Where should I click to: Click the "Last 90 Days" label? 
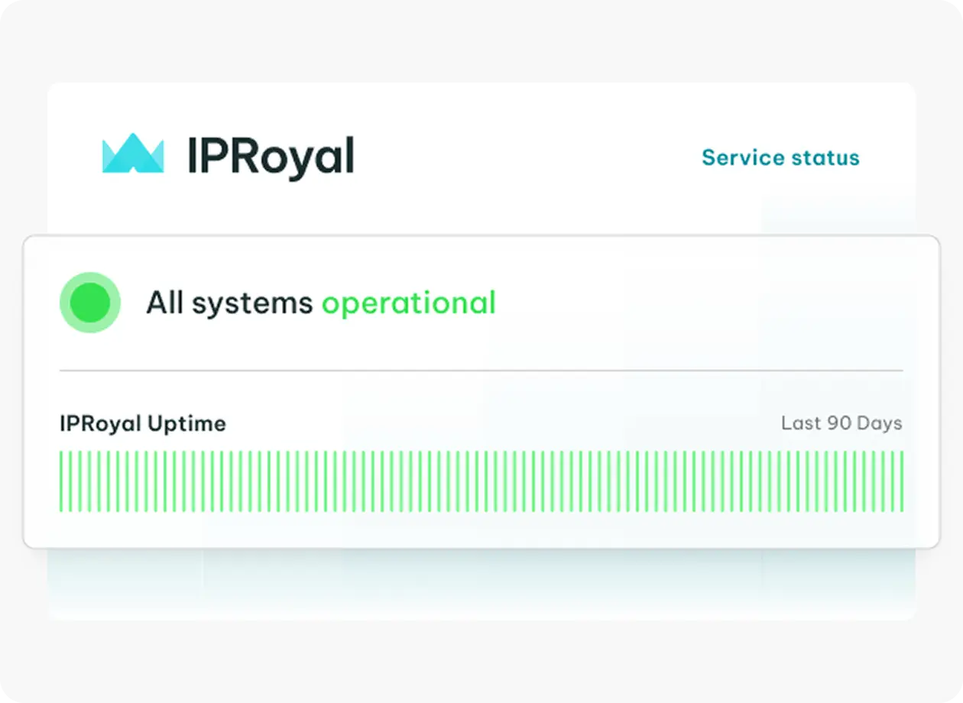click(841, 423)
